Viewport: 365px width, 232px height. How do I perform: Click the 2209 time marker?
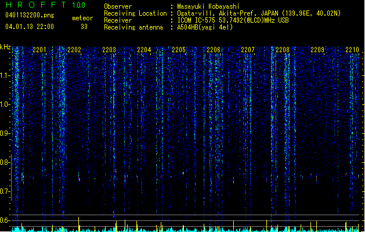click(x=317, y=49)
